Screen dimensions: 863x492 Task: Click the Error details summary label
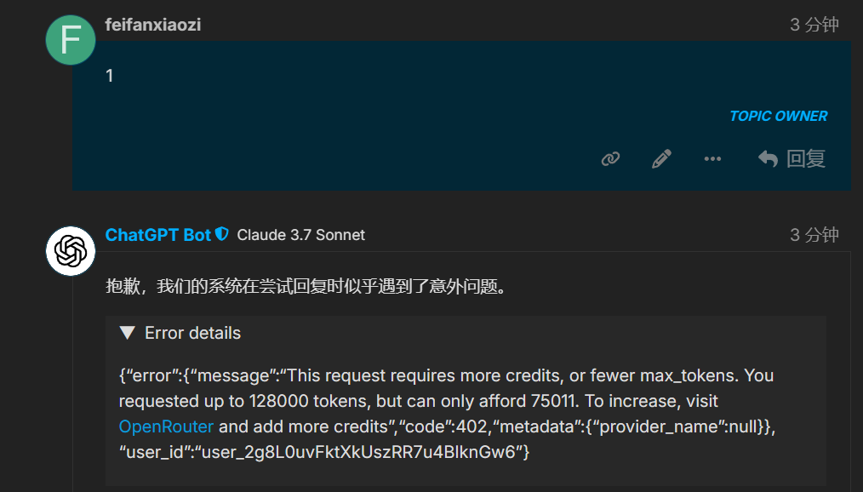pyautogui.click(x=192, y=333)
